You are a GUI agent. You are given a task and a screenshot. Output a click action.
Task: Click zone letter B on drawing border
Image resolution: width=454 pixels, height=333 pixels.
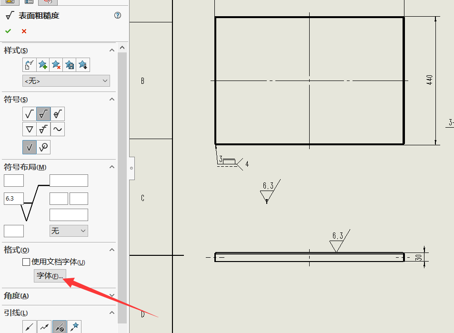(x=142, y=81)
